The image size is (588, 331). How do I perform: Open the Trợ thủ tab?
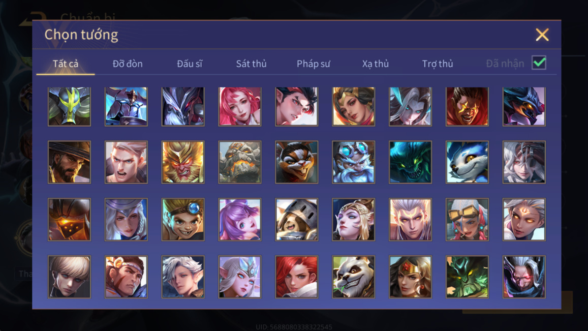(x=438, y=64)
